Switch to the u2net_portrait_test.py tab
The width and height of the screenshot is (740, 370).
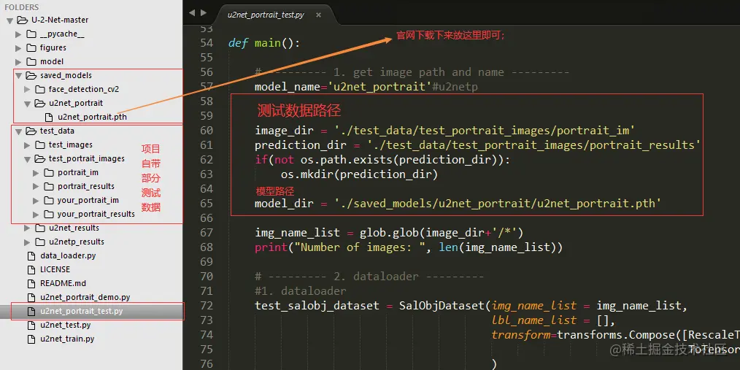pyautogui.click(x=266, y=15)
